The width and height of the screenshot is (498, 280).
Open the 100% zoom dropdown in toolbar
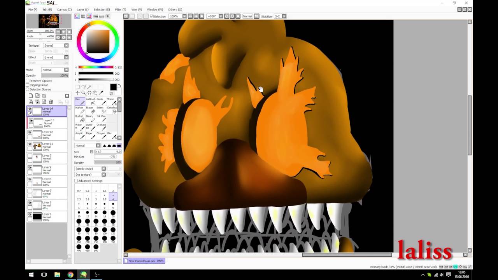click(x=179, y=16)
